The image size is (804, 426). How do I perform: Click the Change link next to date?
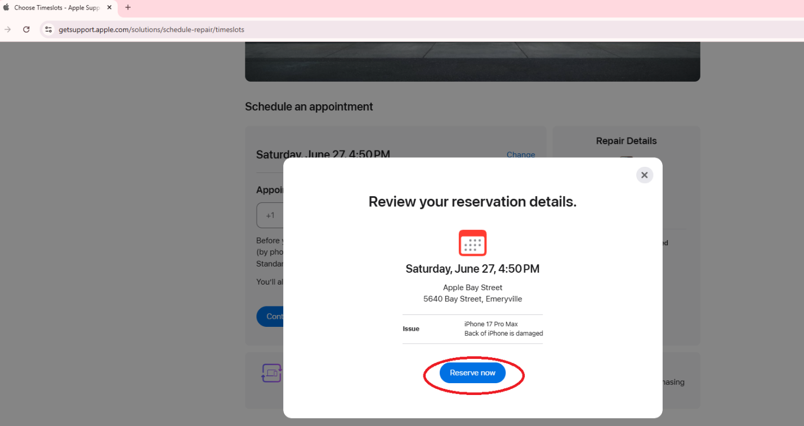pos(521,154)
